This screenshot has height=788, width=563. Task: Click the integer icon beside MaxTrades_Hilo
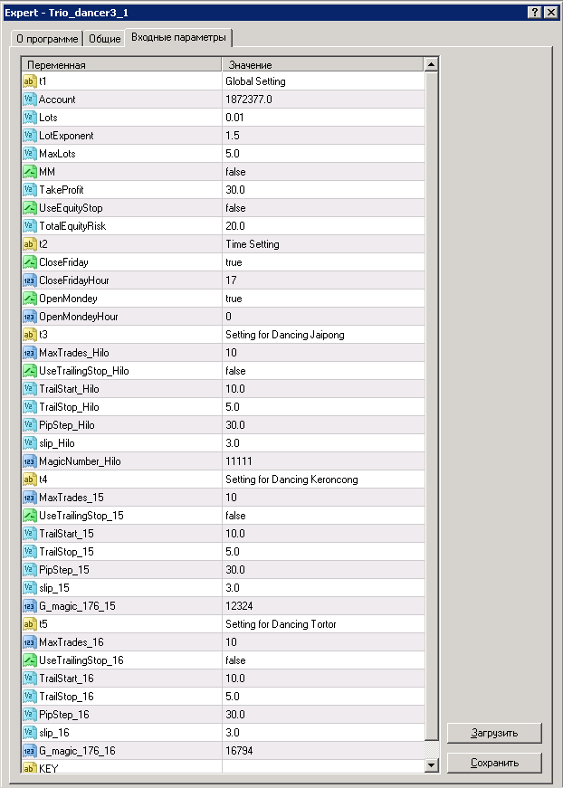pos(30,353)
